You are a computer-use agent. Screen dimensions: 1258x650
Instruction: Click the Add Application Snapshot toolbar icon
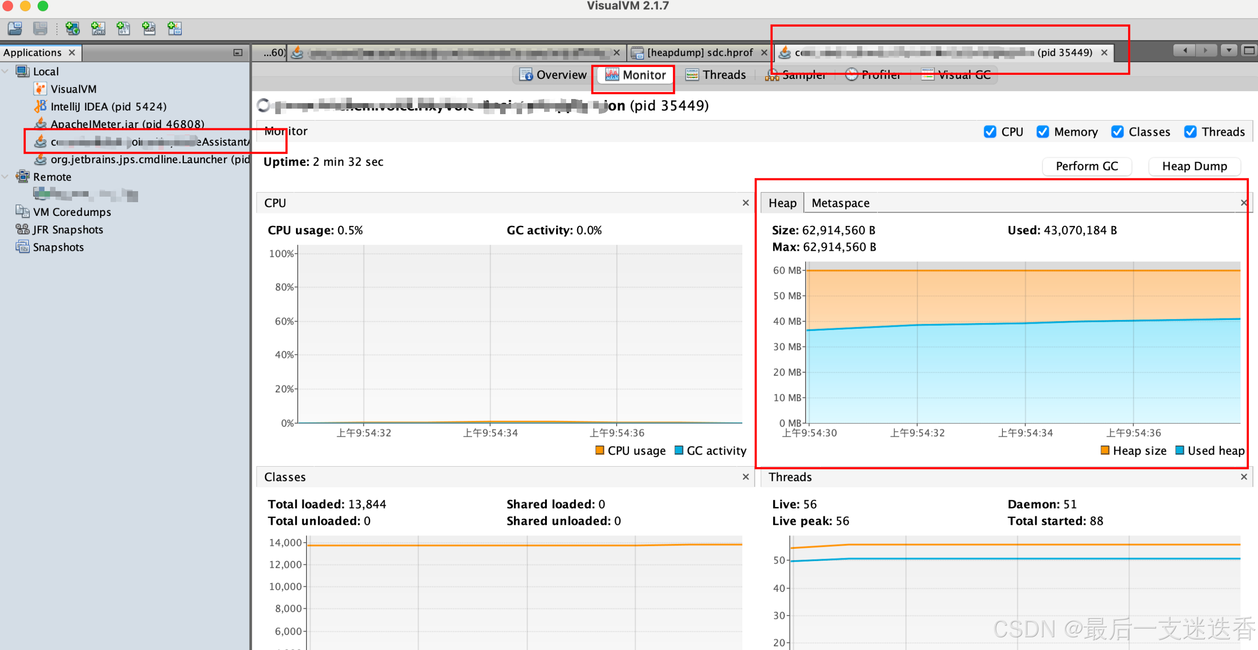[x=174, y=28]
